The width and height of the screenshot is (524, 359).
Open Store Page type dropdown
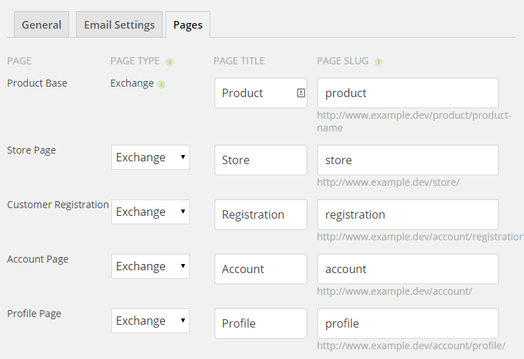pyautogui.click(x=150, y=157)
